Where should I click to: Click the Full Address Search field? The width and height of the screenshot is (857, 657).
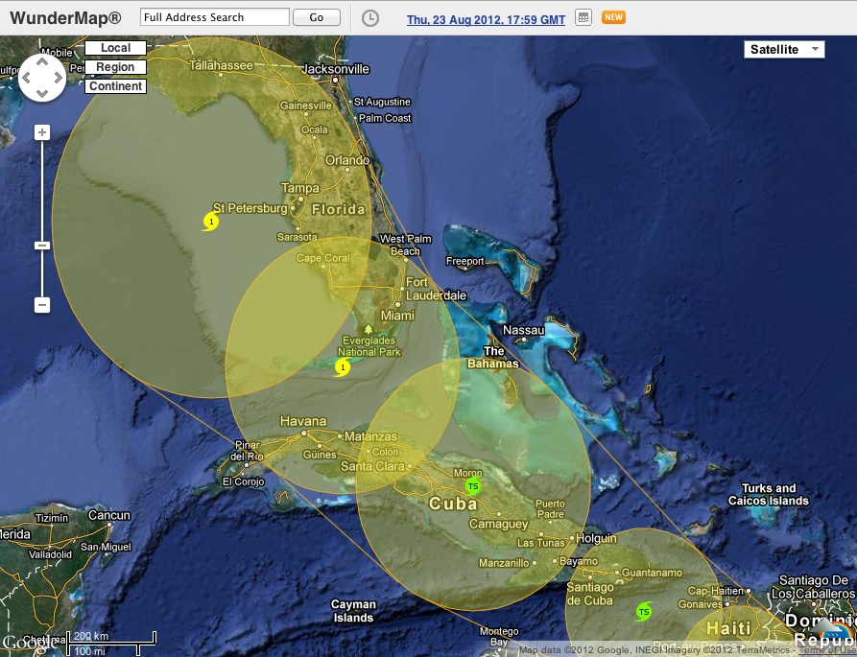pos(214,17)
